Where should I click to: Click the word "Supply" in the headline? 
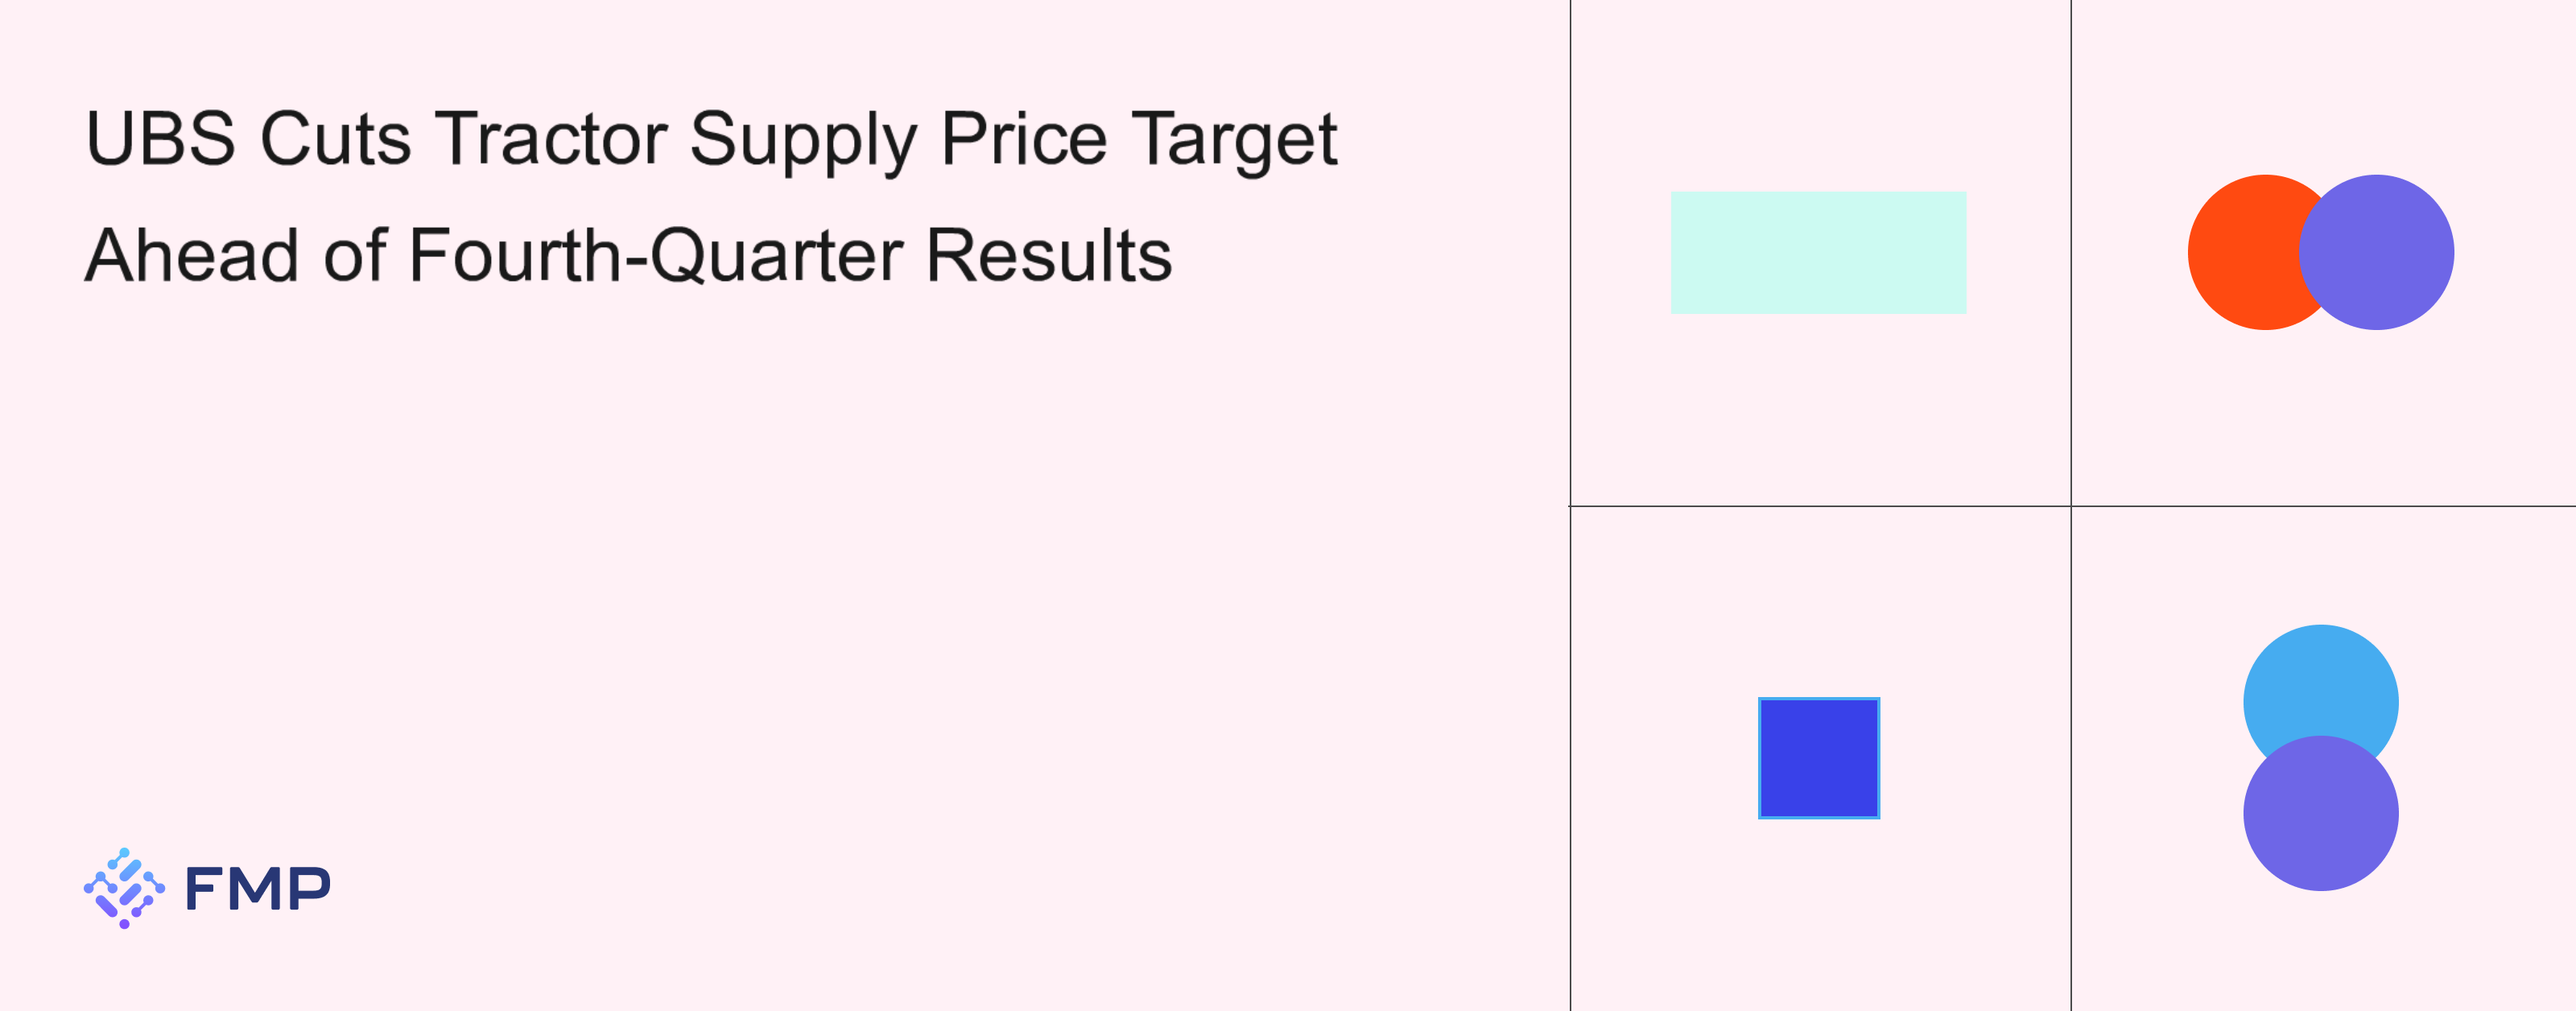pos(802,140)
